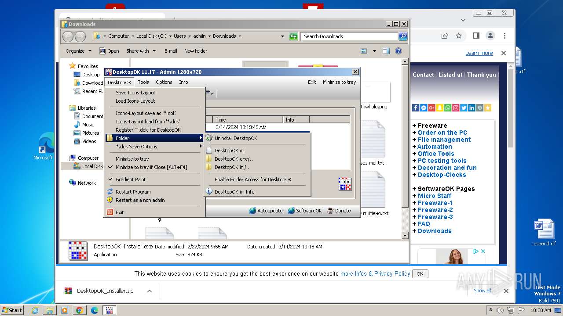Click the Restart Program arrows icon
563x316 pixels.
click(x=110, y=192)
